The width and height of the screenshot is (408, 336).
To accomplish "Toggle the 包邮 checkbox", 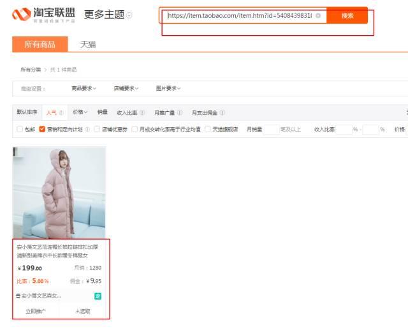I will coord(20,129).
